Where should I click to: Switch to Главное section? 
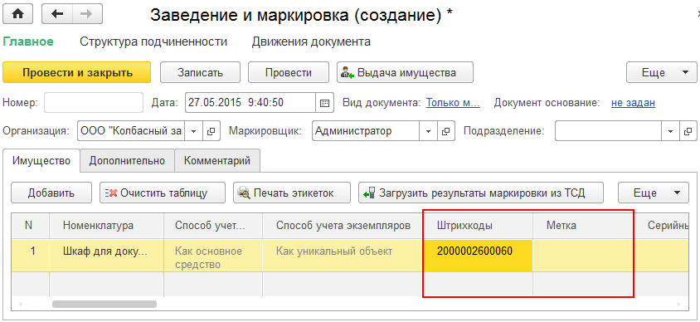pyautogui.click(x=28, y=41)
